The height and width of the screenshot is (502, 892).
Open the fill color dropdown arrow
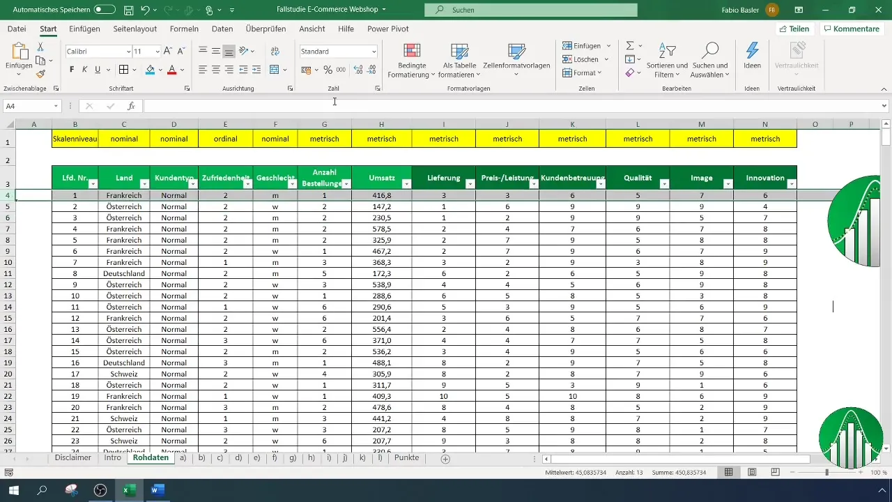point(160,70)
